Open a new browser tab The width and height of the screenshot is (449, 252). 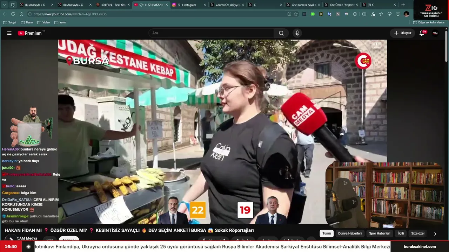(x=403, y=5)
